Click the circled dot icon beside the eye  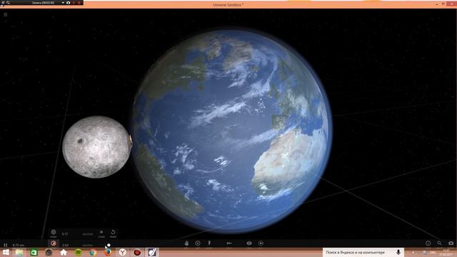[261, 243]
